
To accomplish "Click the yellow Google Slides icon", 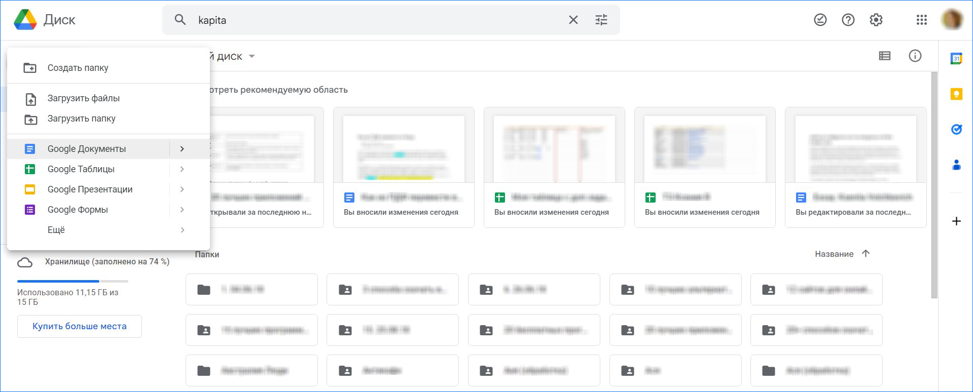I will pyautogui.click(x=30, y=189).
